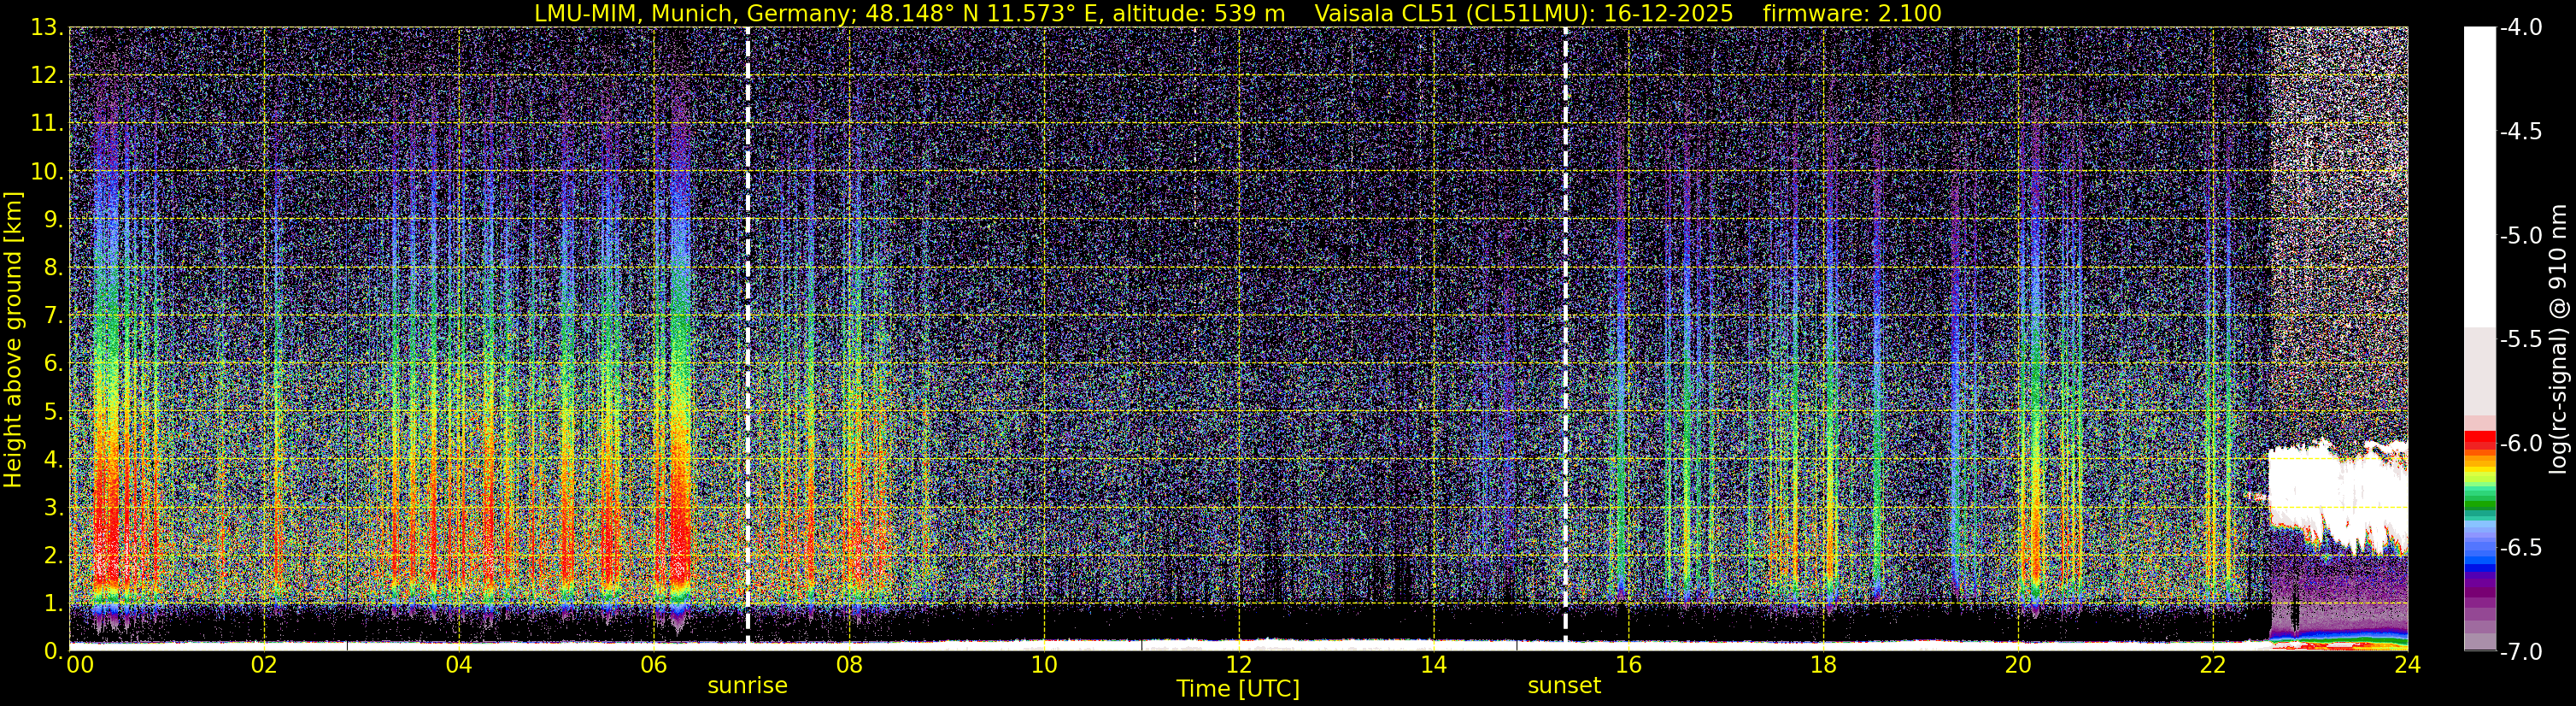Click the 06 hour tick on time axis
This screenshot has height=706, width=2576.
click(x=653, y=666)
